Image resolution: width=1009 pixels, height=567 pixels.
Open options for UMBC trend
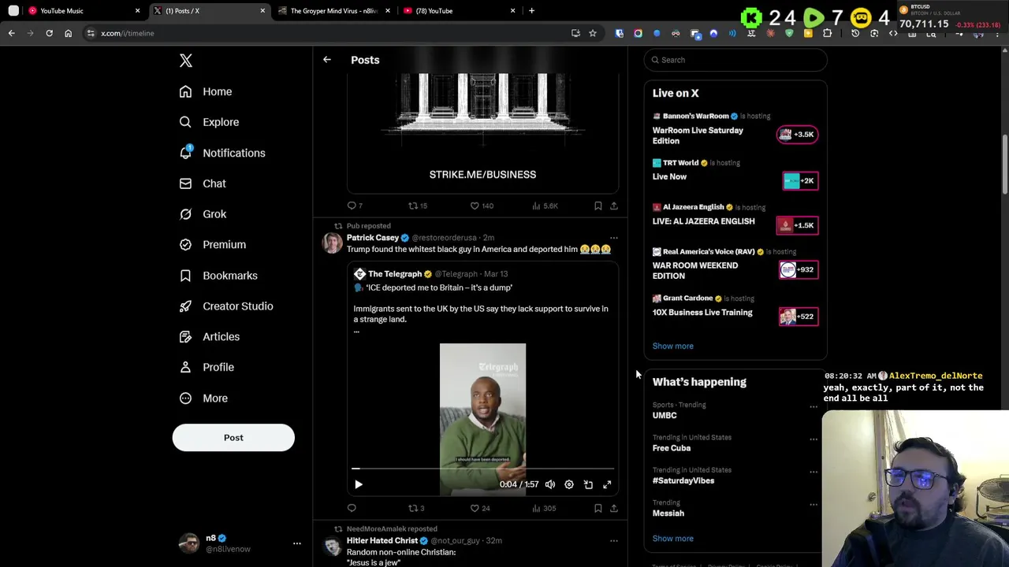coord(814,407)
